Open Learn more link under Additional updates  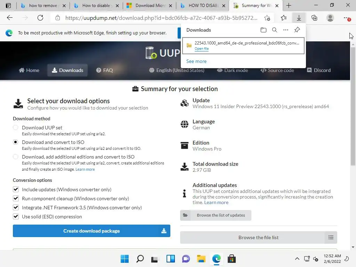[216, 202]
